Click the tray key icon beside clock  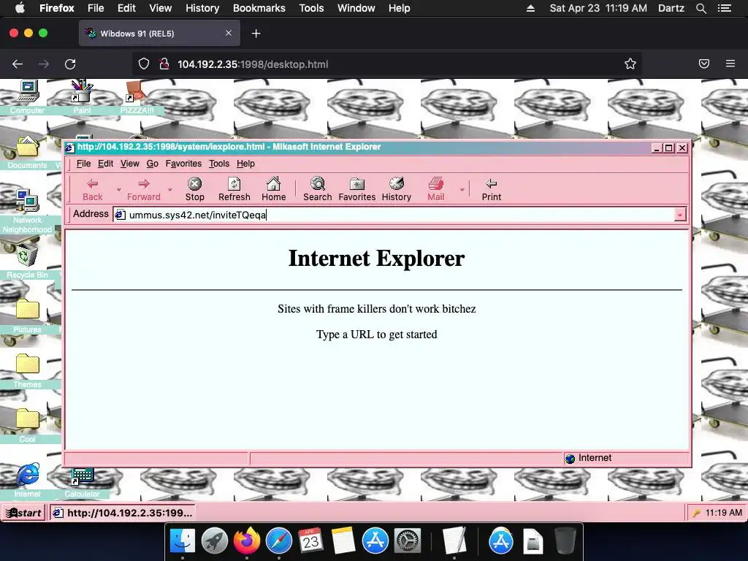(696, 513)
